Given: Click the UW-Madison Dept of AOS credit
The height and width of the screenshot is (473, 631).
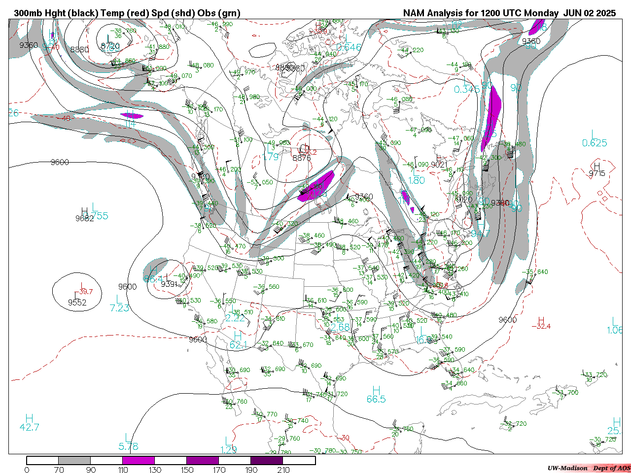Looking at the screenshot, I should [589, 468].
